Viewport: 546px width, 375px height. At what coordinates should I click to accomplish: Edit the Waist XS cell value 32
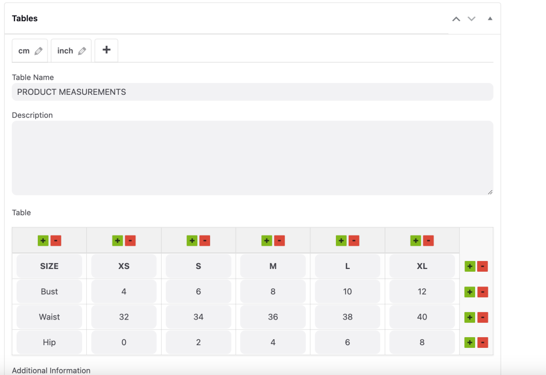(x=124, y=317)
